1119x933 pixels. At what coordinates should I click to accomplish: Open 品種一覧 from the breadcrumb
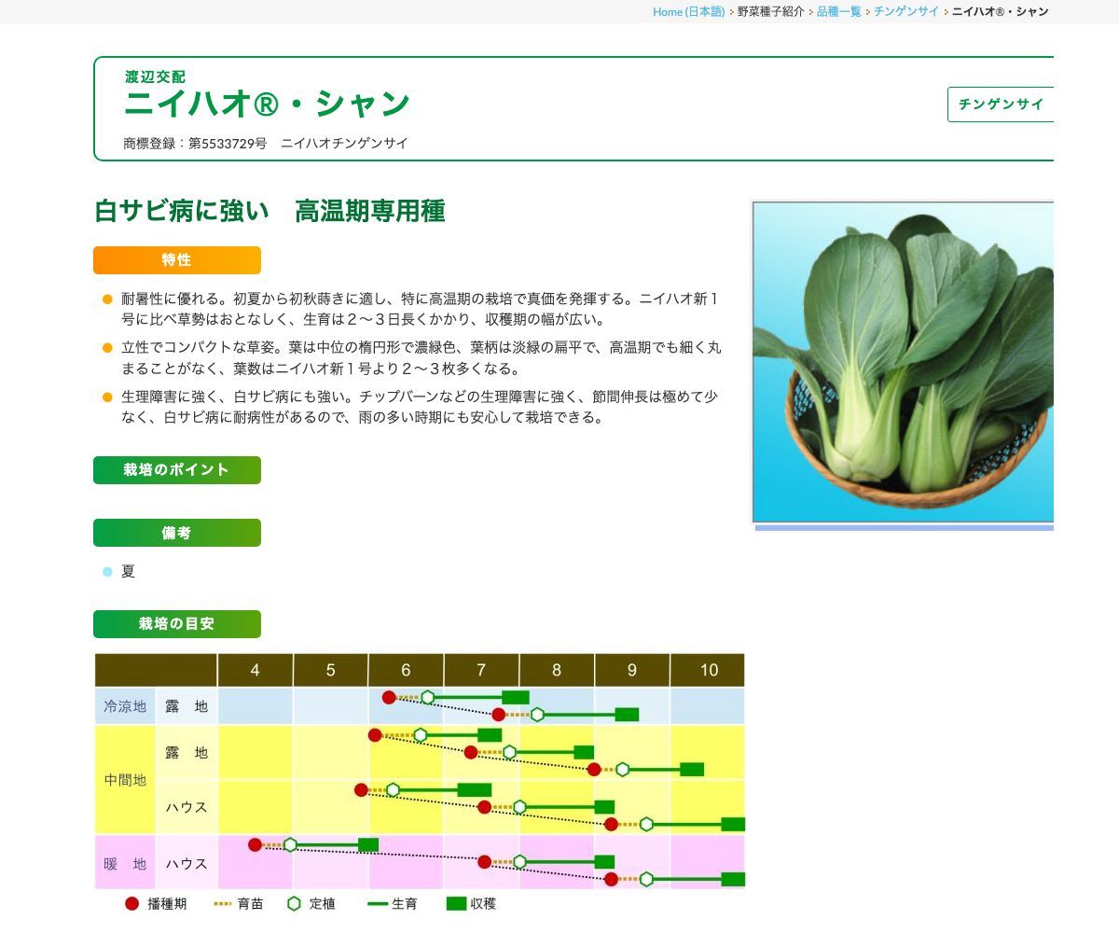837,12
